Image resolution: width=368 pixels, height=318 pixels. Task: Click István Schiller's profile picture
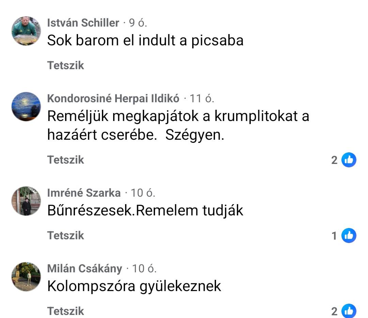(x=26, y=31)
